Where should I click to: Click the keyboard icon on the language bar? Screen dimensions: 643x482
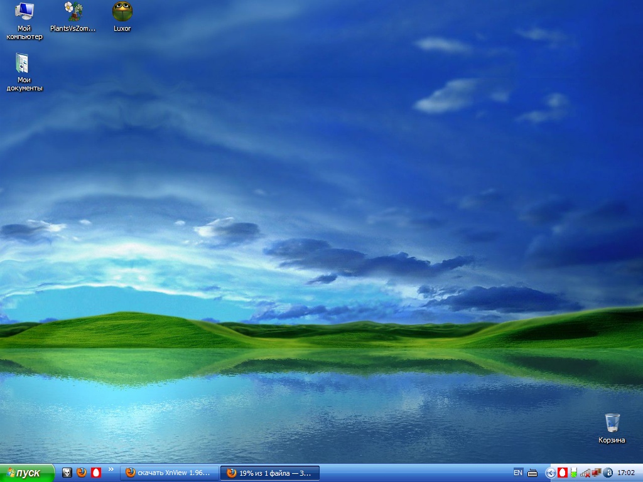tap(532, 473)
